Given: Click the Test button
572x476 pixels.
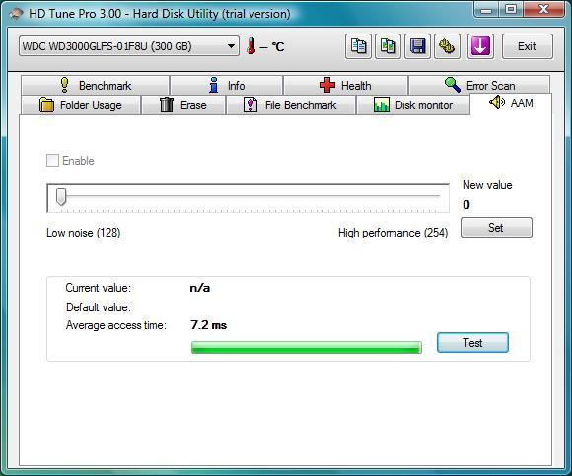Looking at the screenshot, I should [x=472, y=342].
